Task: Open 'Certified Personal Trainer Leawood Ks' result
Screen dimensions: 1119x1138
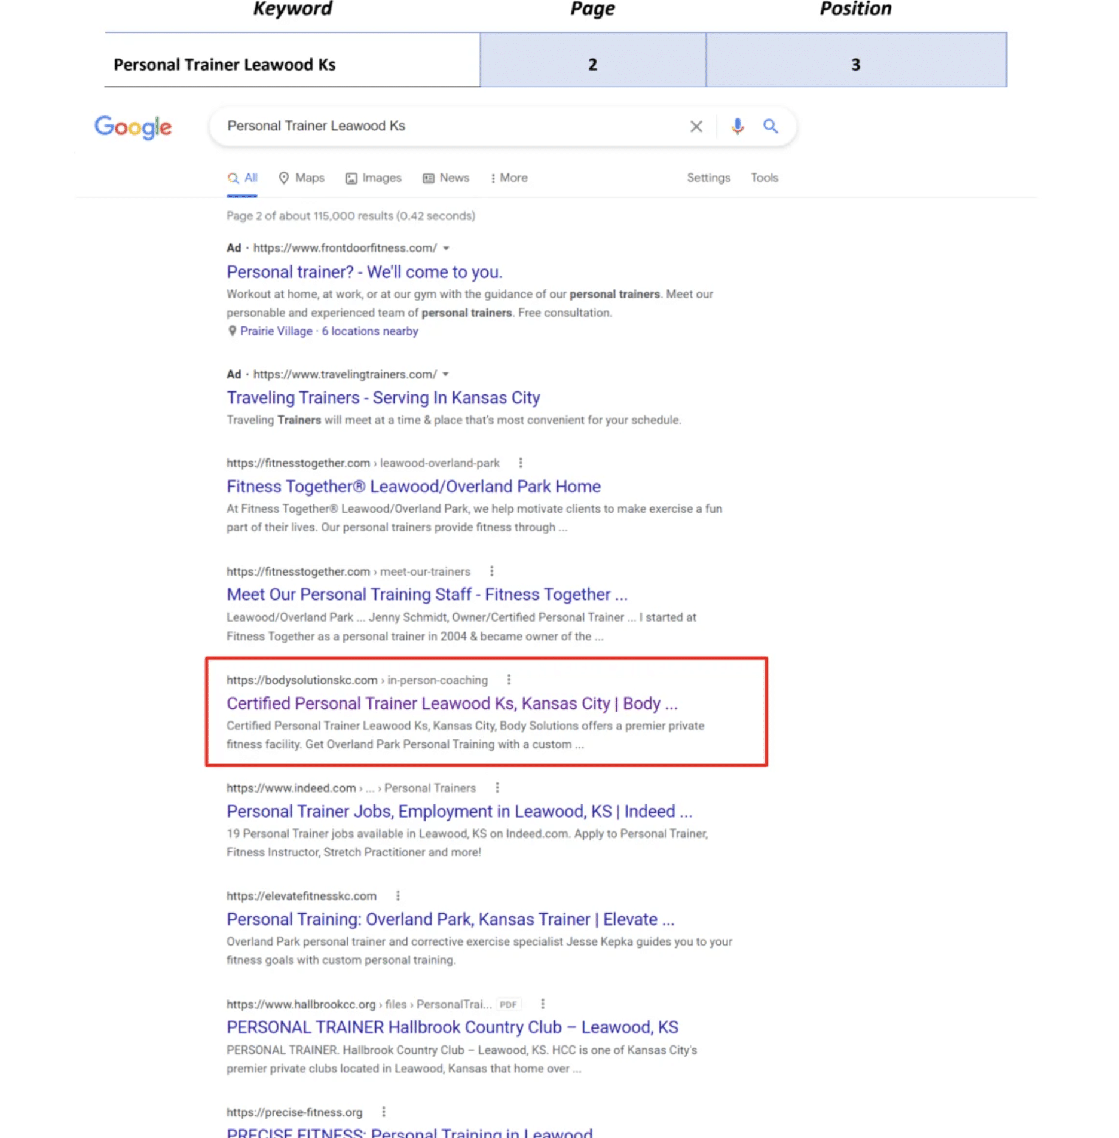Action: 452,703
